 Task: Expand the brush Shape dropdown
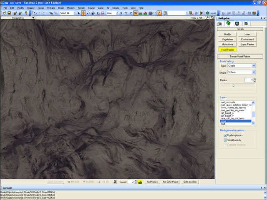coord(253,72)
